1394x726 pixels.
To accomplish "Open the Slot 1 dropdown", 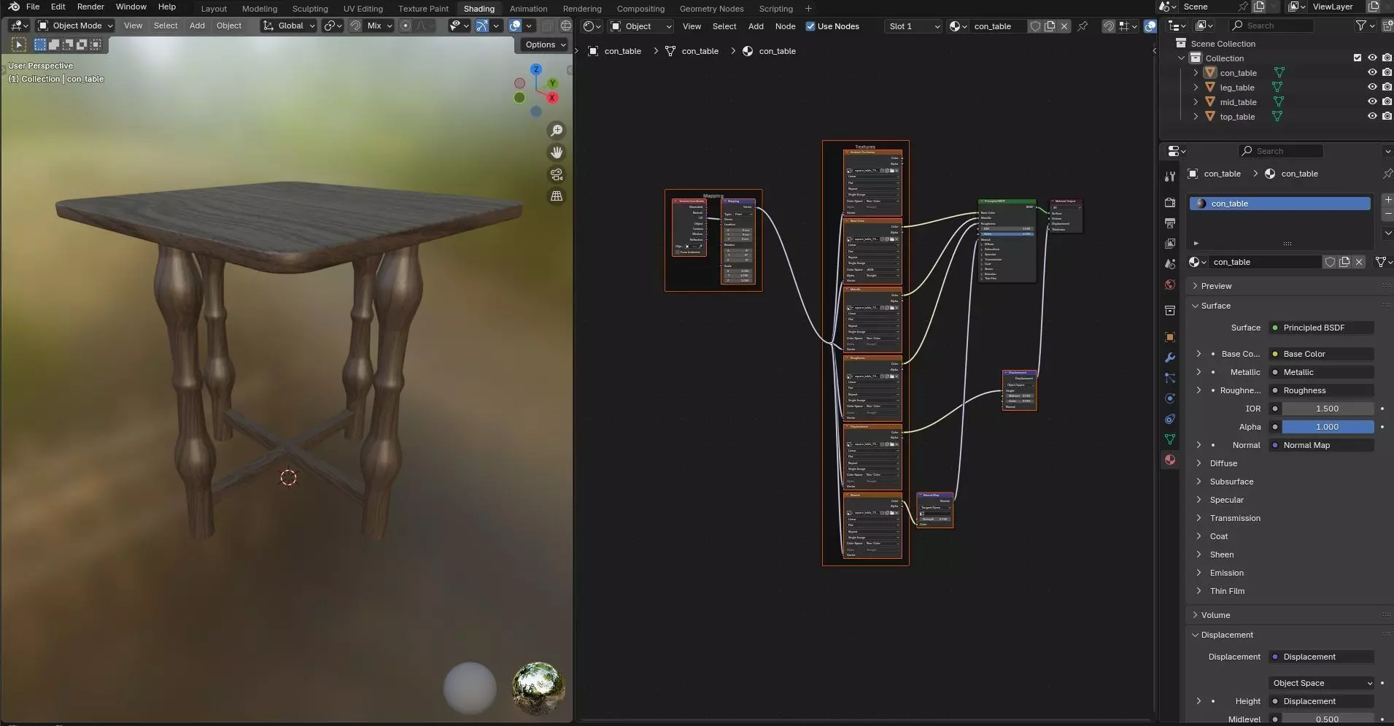I will click(913, 26).
